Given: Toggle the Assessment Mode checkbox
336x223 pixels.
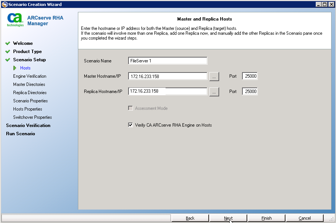Looking at the screenshot, I should (x=131, y=108).
